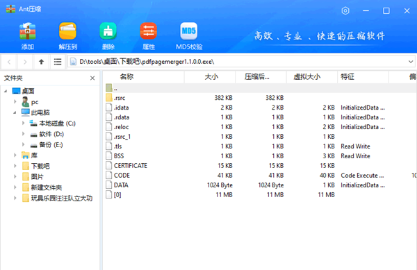Select 新建文件夹 in tree
Screen dimensions: 417x270
tap(42, 187)
